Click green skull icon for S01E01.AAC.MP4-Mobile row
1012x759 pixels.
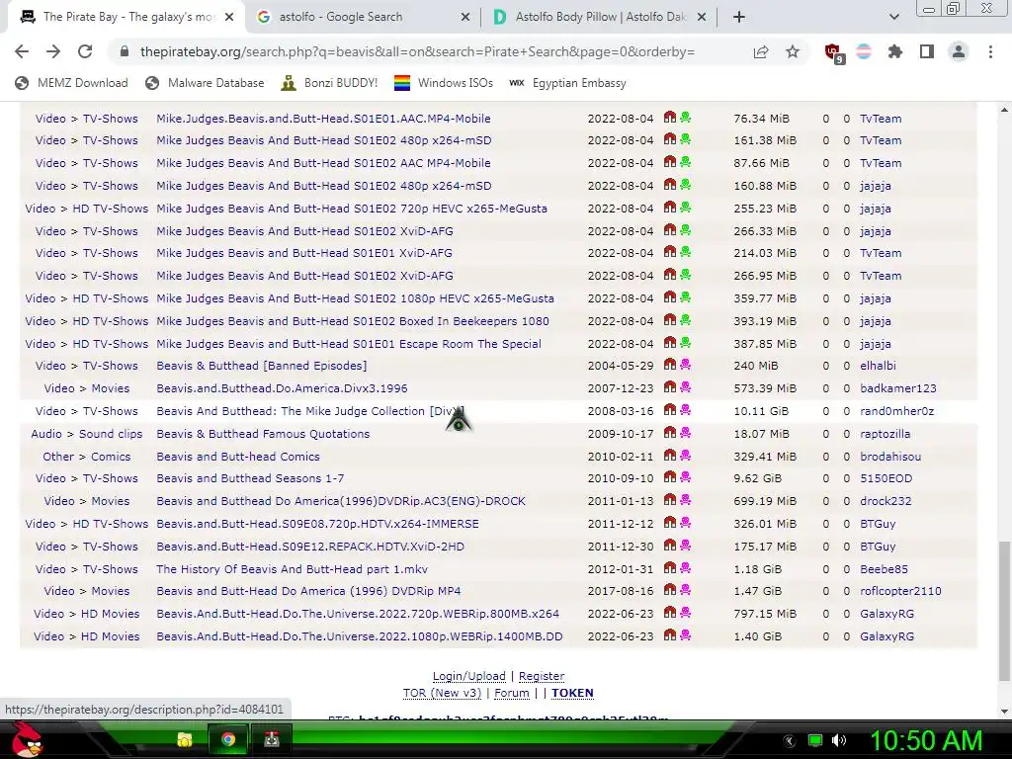click(x=686, y=118)
